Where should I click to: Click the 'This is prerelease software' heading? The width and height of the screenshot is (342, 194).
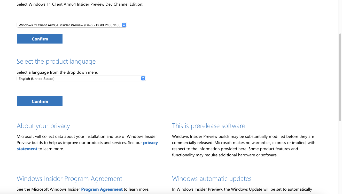208,126
